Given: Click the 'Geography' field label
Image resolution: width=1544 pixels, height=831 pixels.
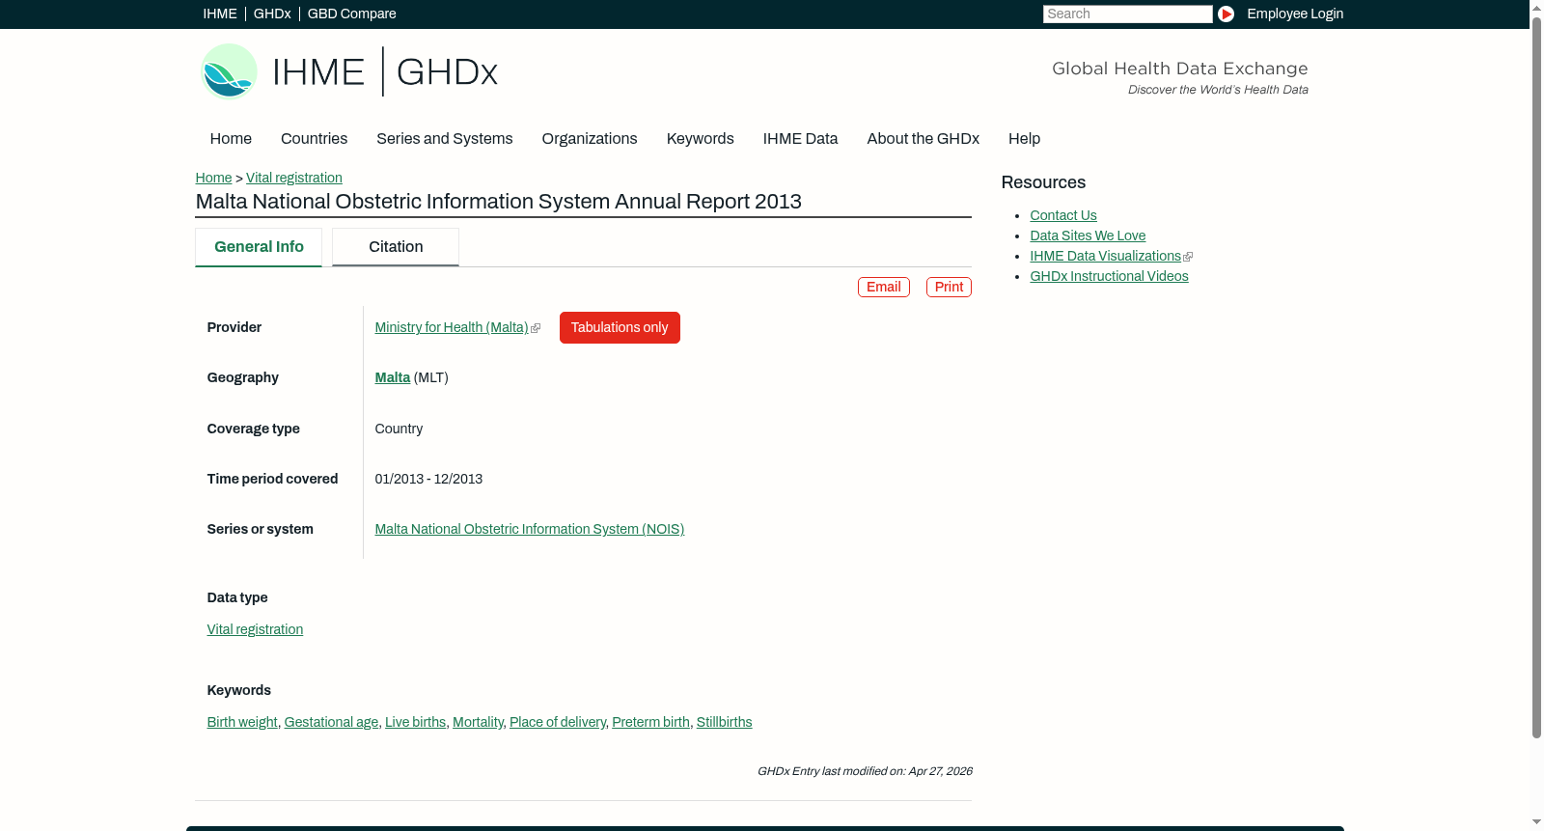Looking at the screenshot, I should (243, 377).
